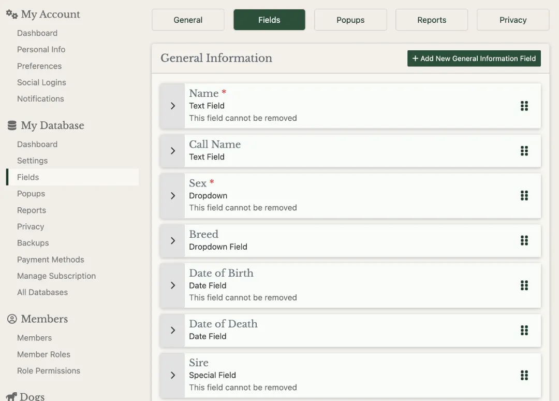Viewport: 559px width, 401px height.
Task: Open Role Permissions page
Action: [x=49, y=371]
